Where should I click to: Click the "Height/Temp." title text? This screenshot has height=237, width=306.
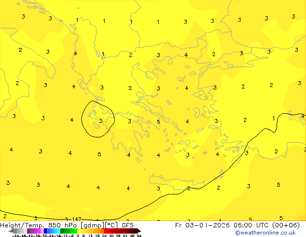[x=22, y=225]
